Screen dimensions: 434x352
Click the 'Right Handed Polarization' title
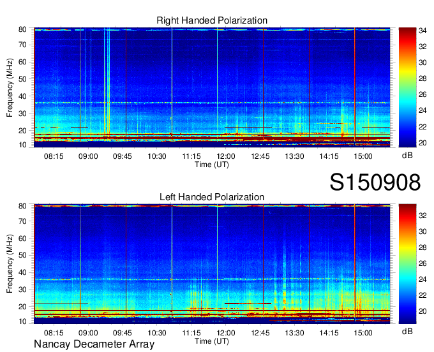(212, 20)
